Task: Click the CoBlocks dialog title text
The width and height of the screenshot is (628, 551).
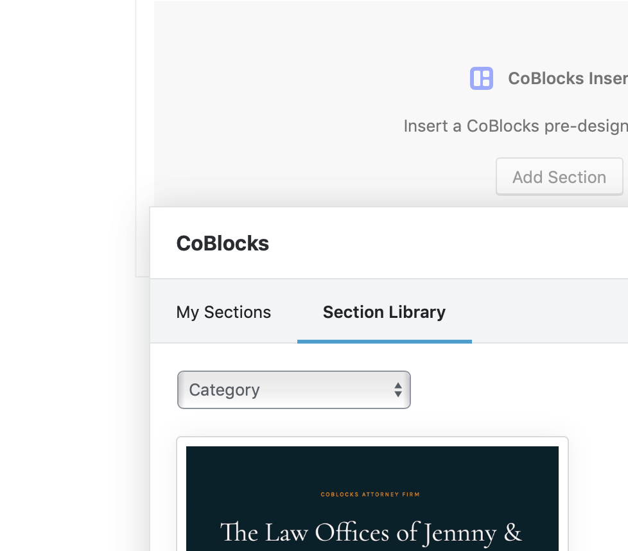Action: 222,243
